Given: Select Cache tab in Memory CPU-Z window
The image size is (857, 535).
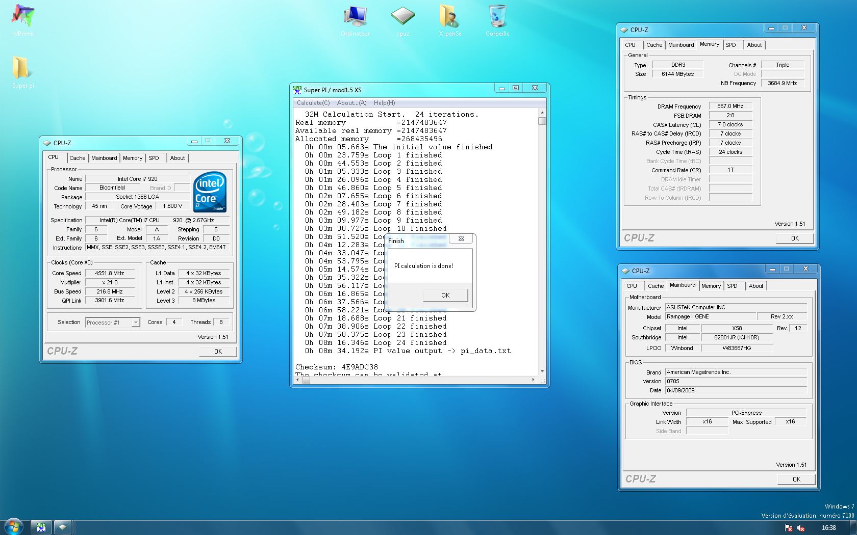Looking at the screenshot, I should click(x=654, y=45).
